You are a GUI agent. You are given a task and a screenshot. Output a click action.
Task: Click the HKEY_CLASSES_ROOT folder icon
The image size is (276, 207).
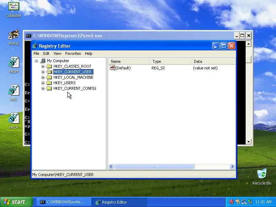49,66
